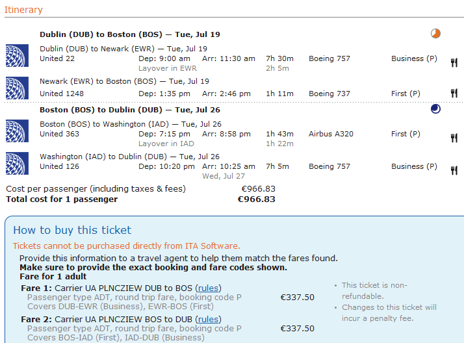Click orange daytime indicator for Dublin-Boston
The image size is (464, 343).
[435, 34]
